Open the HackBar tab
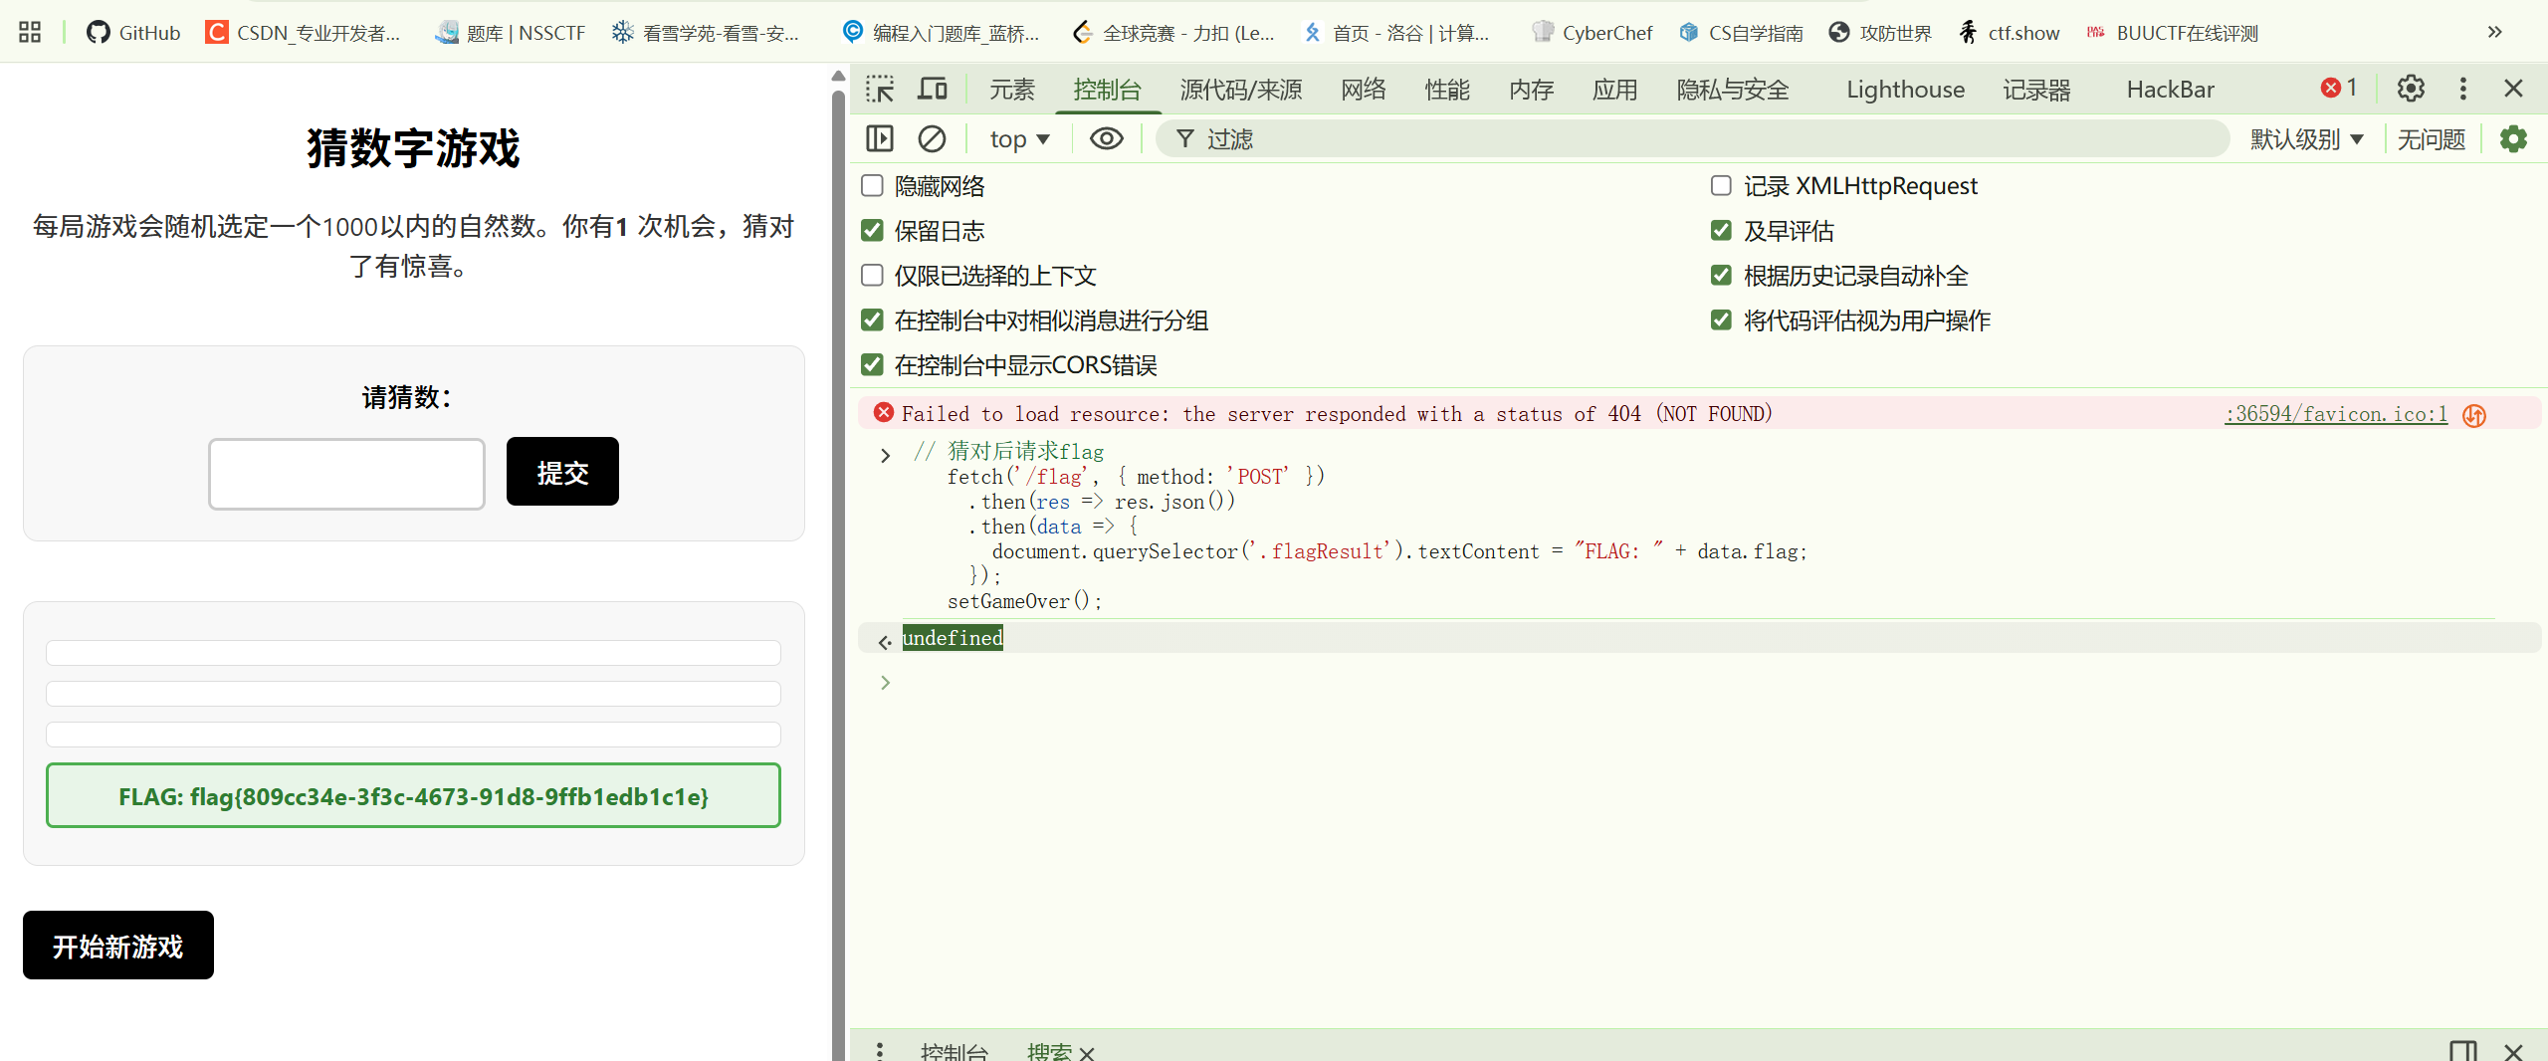 [x=2171, y=90]
